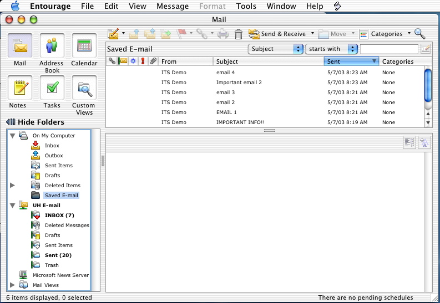
Task: Select the 'IMPORTANT INFO!!' message row
Action: click(x=265, y=122)
